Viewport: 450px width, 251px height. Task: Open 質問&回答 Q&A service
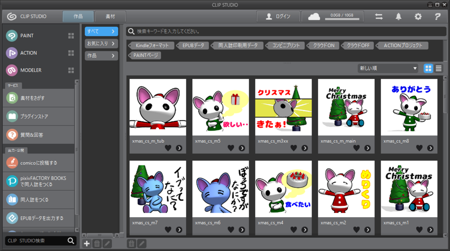pyautogui.click(x=39, y=135)
